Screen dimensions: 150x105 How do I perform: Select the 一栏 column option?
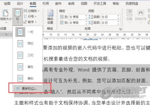pyautogui.click(x=28, y=32)
